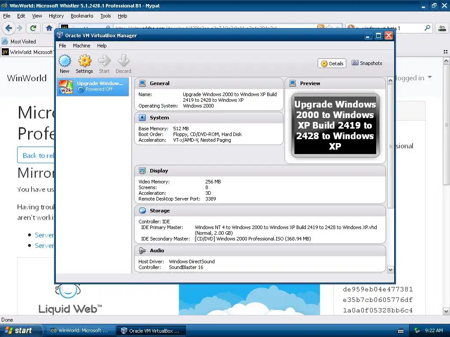Click the 9:22 AM system clock

coord(434,330)
